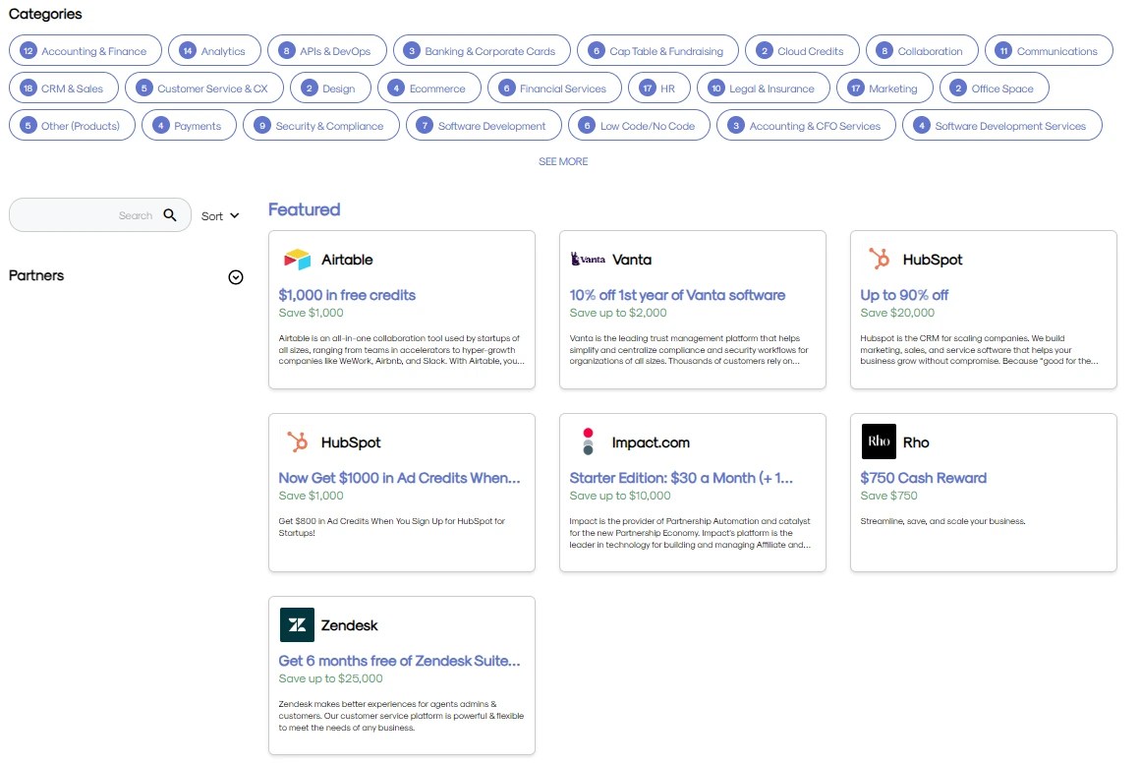
Task: Filter by Financial Services category
Action: (x=554, y=88)
